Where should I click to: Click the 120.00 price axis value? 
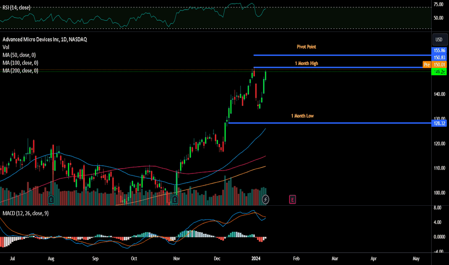439,144
